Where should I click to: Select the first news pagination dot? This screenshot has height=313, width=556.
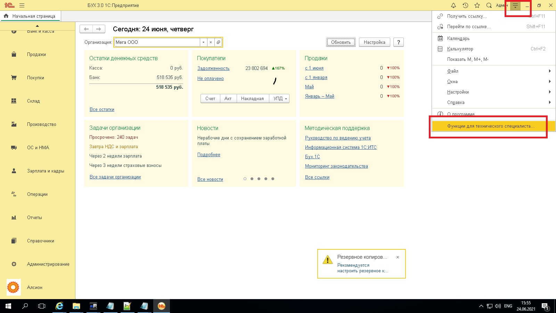point(245,179)
